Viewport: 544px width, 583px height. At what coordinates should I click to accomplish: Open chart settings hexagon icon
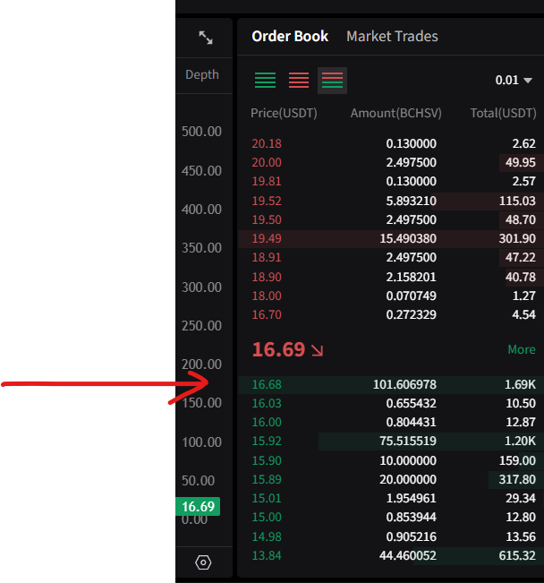pyautogui.click(x=203, y=562)
